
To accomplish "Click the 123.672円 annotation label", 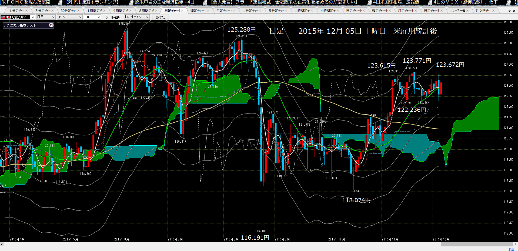I will pyautogui.click(x=450, y=65).
